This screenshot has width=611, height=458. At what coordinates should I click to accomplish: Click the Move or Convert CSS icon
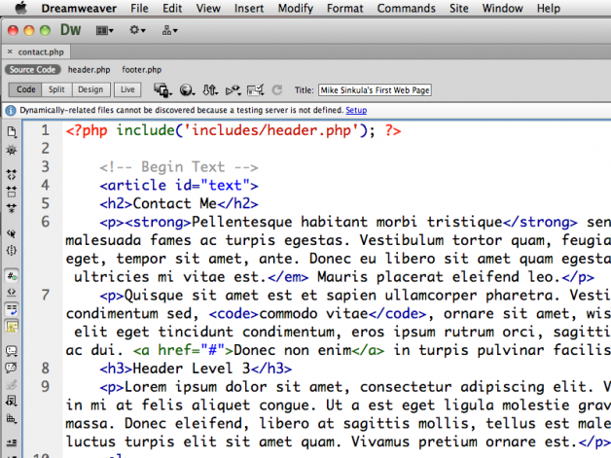point(12,419)
